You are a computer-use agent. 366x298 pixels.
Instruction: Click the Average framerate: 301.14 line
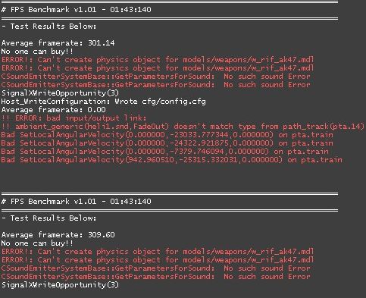[x=58, y=43]
